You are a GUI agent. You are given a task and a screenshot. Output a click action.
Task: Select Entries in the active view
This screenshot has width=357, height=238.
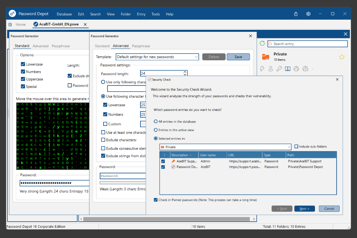156,130
